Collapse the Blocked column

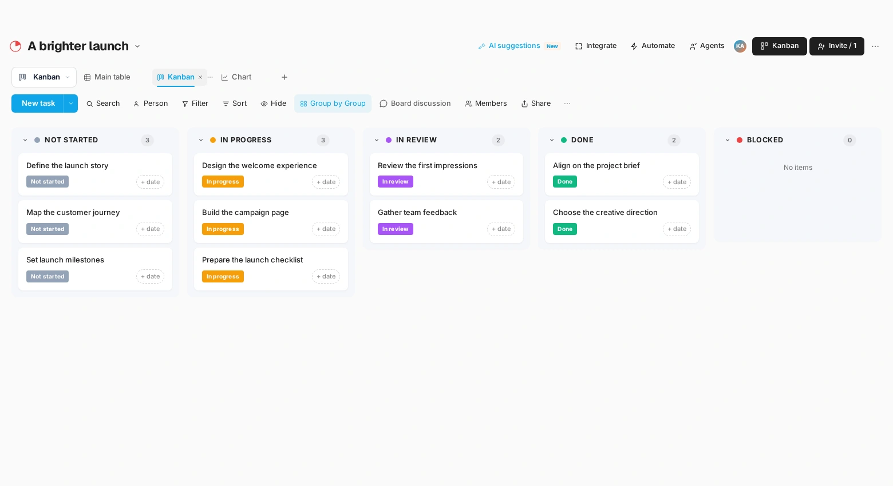(x=728, y=140)
